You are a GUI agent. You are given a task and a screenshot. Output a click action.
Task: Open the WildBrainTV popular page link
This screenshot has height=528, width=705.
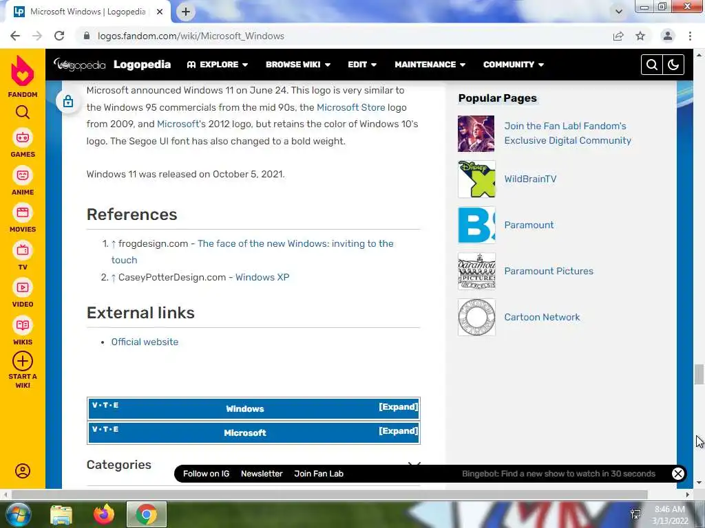[530, 179]
